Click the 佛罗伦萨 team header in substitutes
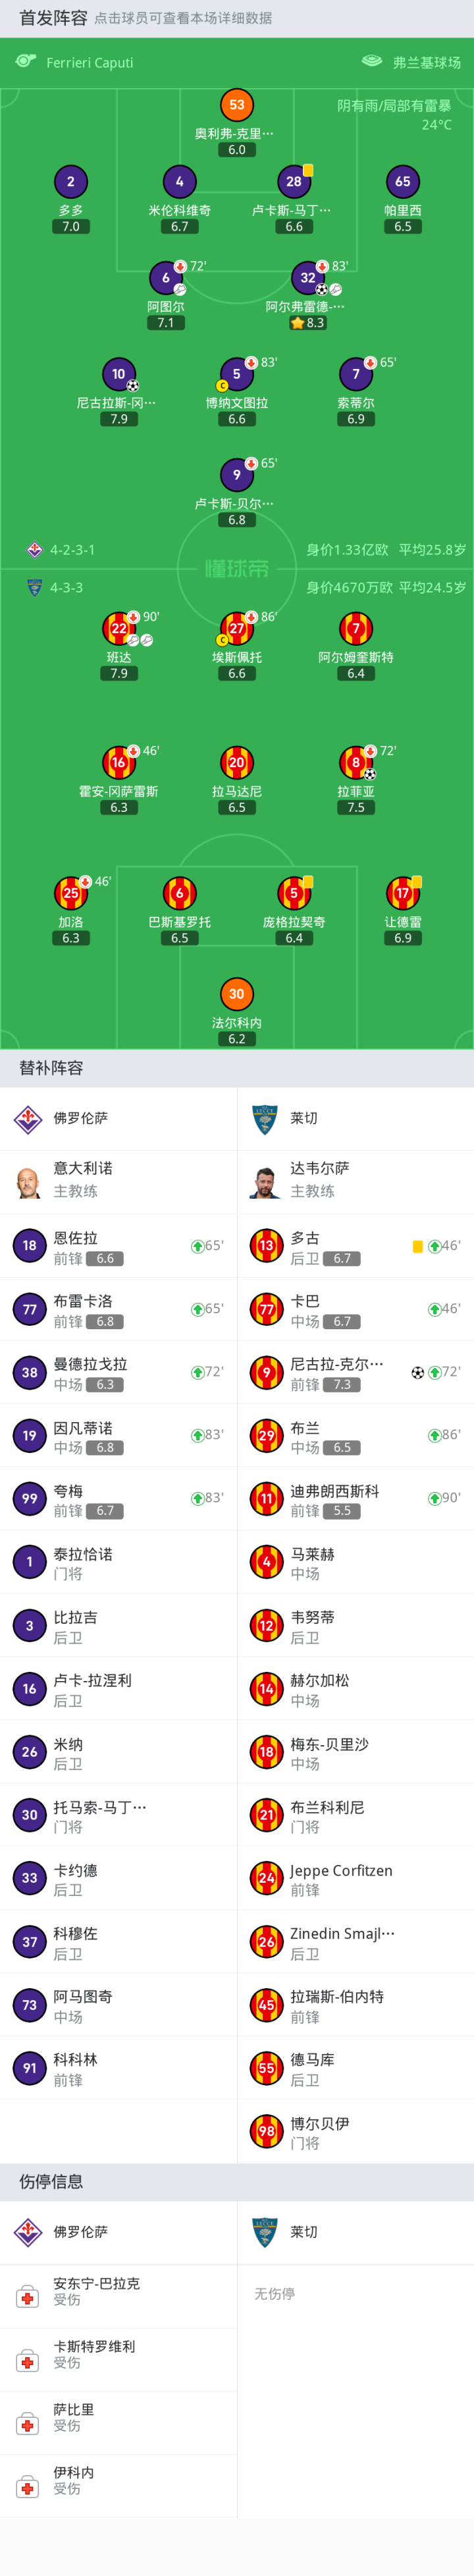Image resolution: width=474 pixels, height=2576 pixels. (x=80, y=1118)
